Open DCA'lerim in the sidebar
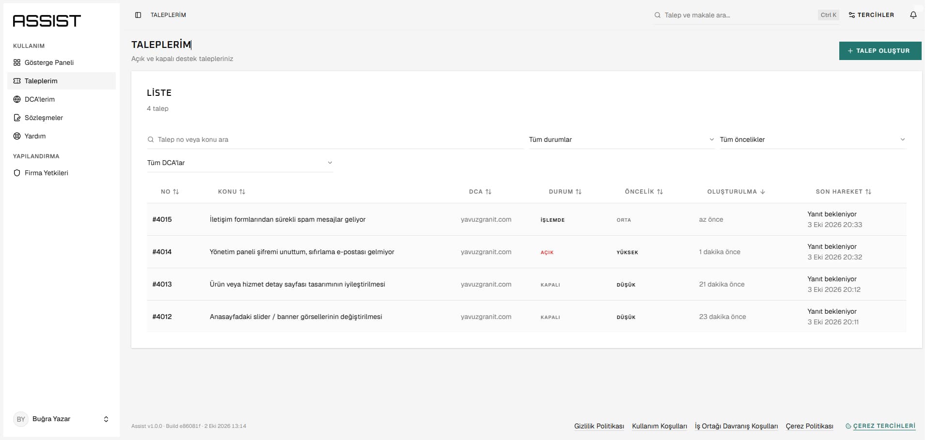Image resolution: width=926 pixels, height=440 pixels. 62,99
